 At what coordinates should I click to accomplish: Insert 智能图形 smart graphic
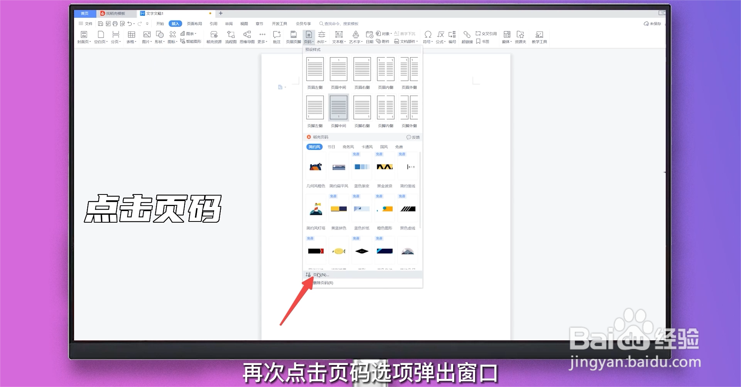(191, 41)
